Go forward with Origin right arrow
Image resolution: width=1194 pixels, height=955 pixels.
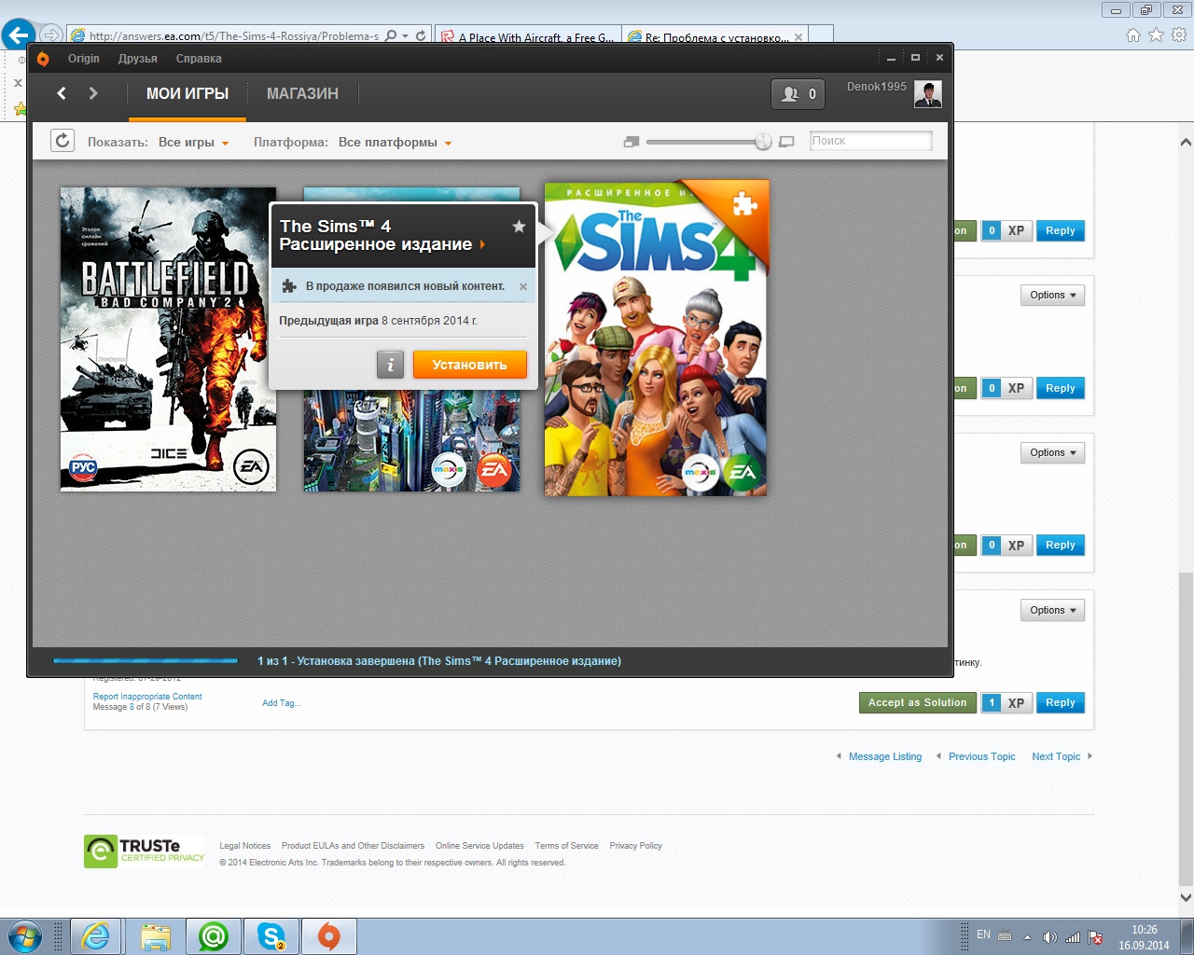coord(93,93)
